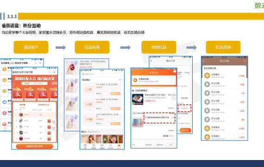This screenshot has height=167, width=264.
Task: Go back using arrow in brown points-detail header
Action: tap(204, 61)
